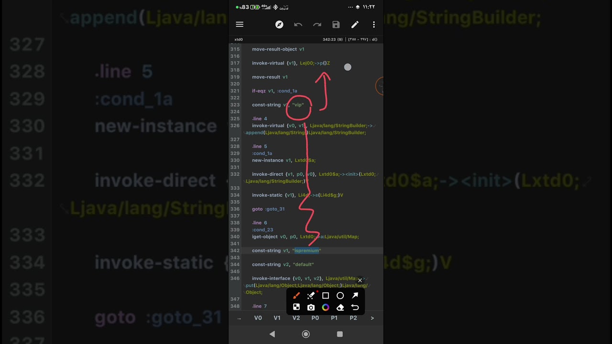Insert V0 from the shortcut bar

tap(258, 318)
